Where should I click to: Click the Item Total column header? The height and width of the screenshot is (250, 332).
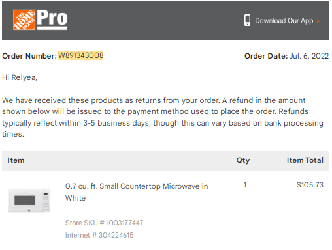[305, 160]
